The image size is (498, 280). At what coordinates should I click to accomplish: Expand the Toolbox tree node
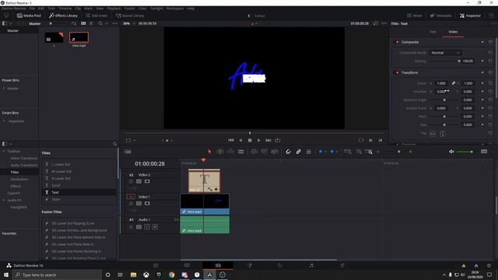point(4,152)
